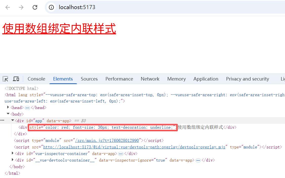Open the devtools-overlay.mjs script link

coord(134,147)
